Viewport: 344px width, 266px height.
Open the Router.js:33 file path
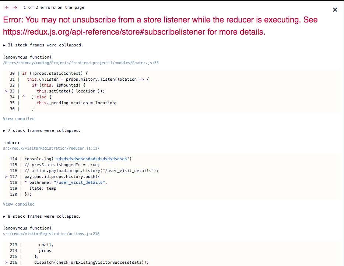[81, 63]
